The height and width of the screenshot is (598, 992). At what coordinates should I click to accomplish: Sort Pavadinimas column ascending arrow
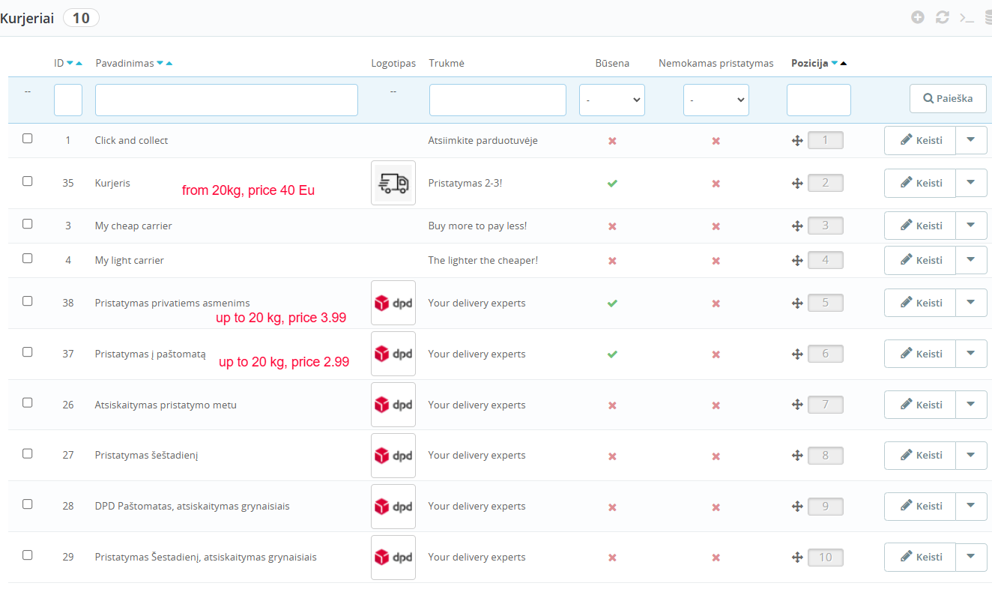169,64
